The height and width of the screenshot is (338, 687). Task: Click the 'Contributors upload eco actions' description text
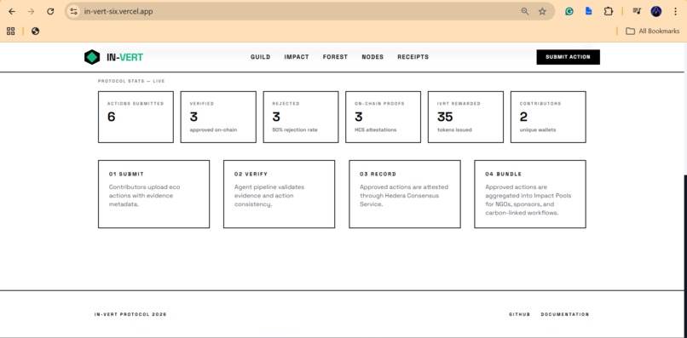145,196
